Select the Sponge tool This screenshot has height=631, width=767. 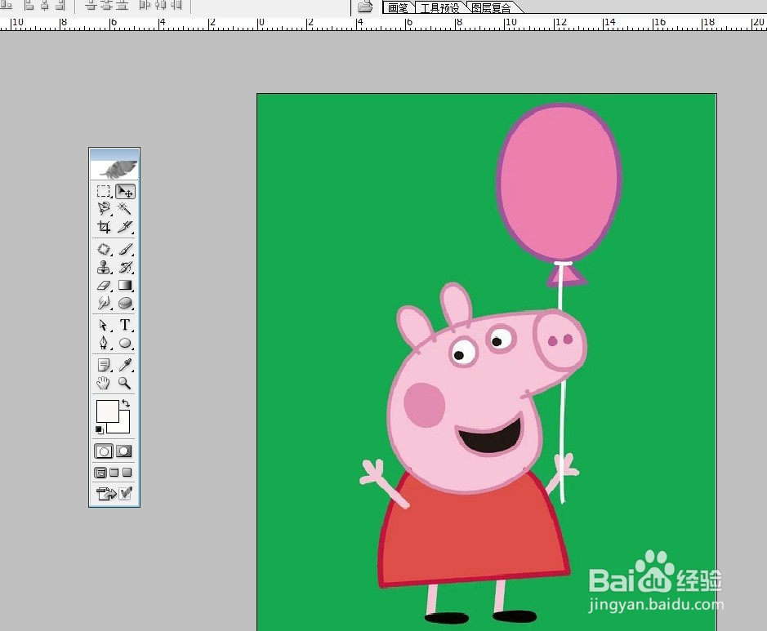pos(125,303)
